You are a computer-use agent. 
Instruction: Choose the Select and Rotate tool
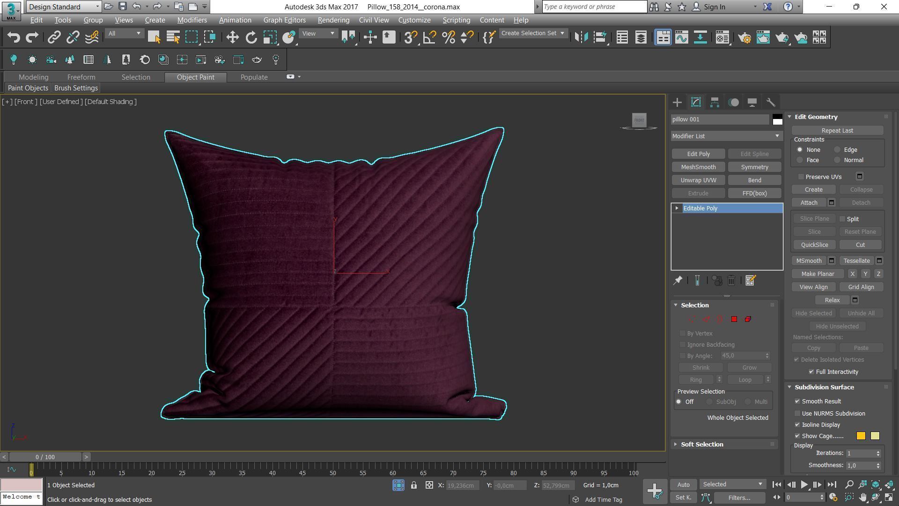point(251,37)
